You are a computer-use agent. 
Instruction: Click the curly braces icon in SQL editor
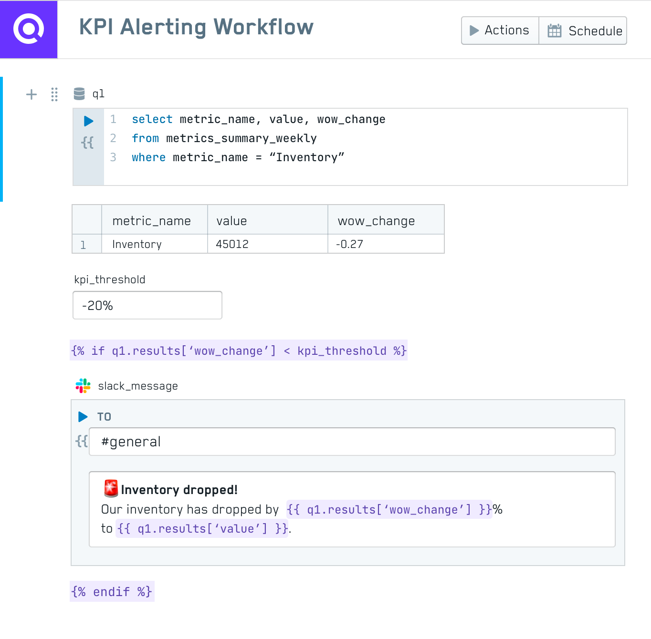[x=87, y=143]
